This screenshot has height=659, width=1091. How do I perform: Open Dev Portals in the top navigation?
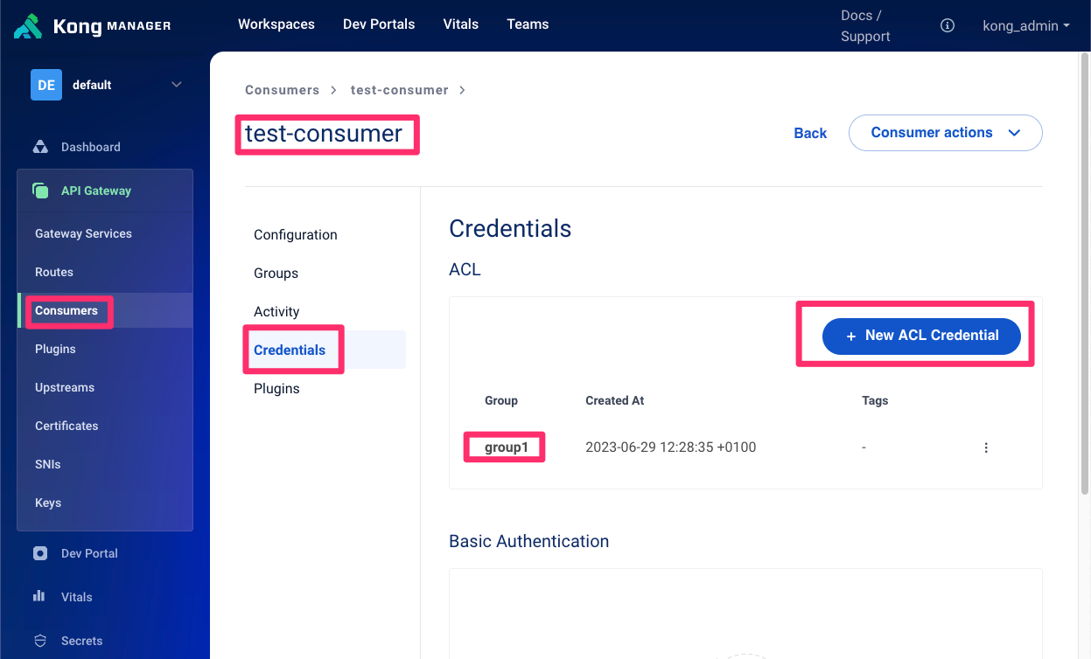coord(379,24)
